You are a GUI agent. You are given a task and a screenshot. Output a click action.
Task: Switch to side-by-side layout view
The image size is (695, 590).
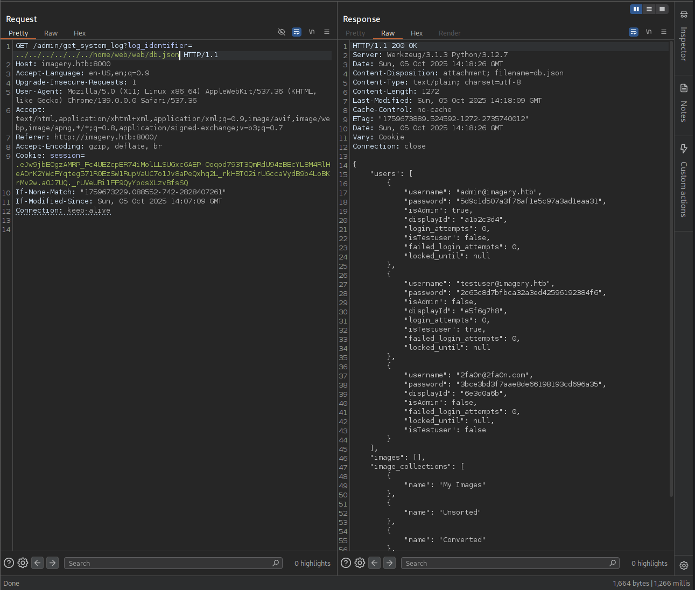click(636, 9)
